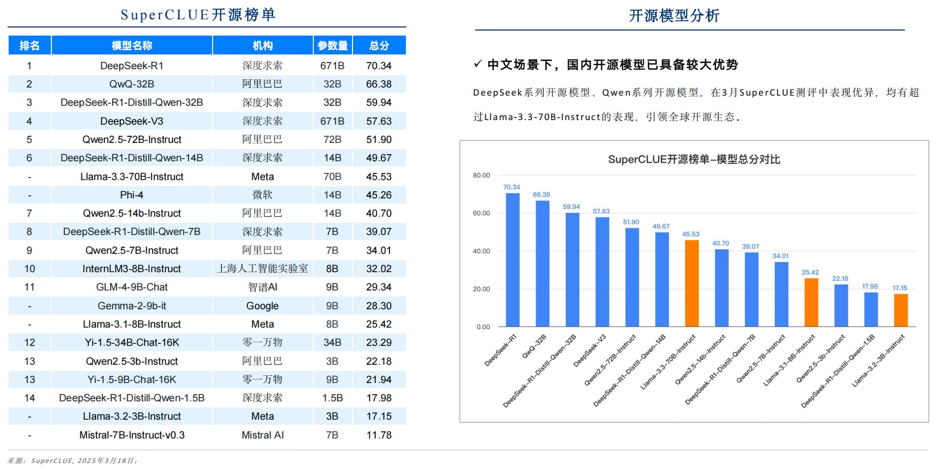Click the 34B parameter count cell
This screenshot has width=939, height=469.
[333, 342]
